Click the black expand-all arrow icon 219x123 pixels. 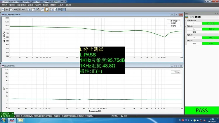(197, 17)
